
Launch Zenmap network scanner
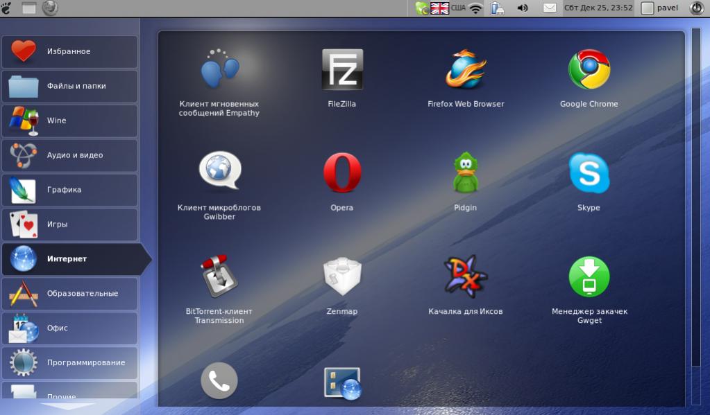click(341, 276)
